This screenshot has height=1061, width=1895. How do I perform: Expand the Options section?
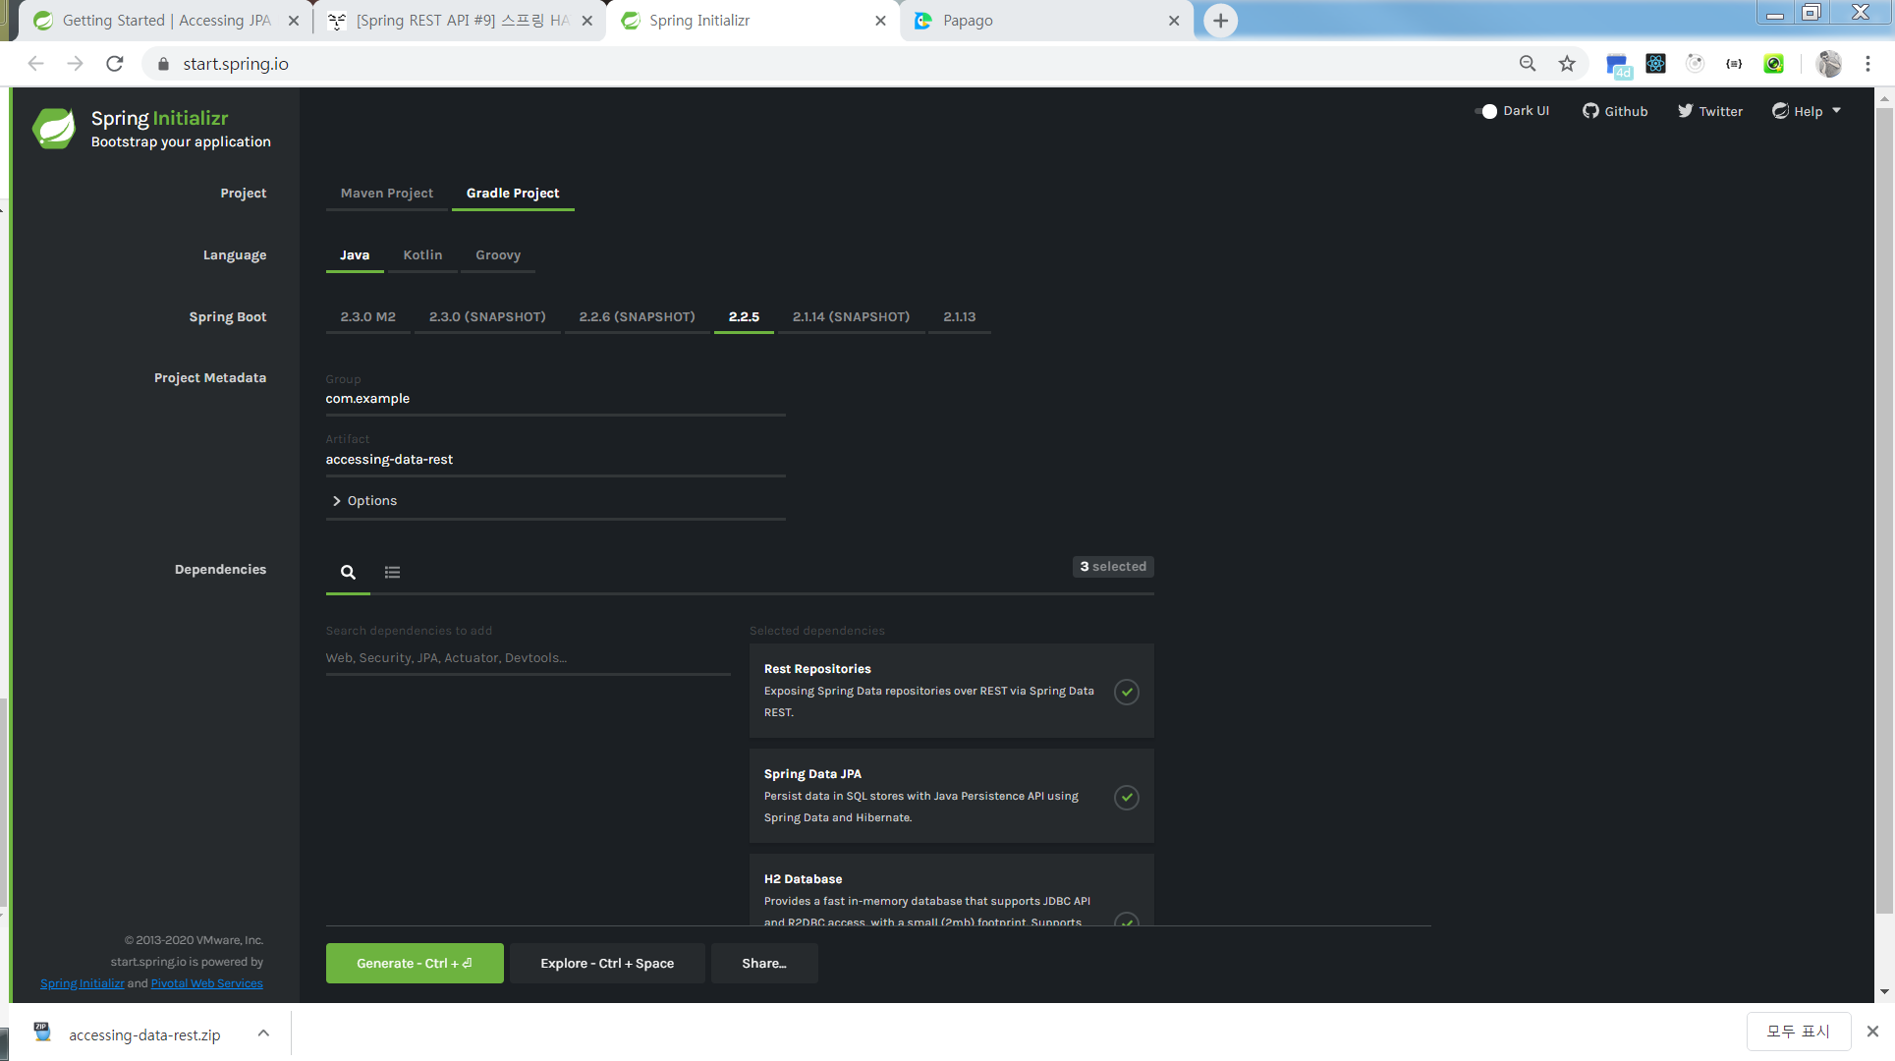click(x=364, y=501)
